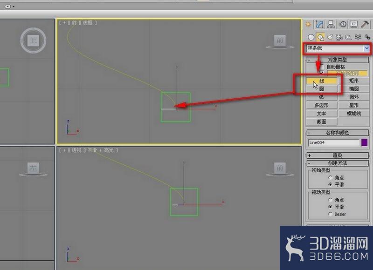
Task: Click the 多边形 (NGon) shape button
Action: 322,105
